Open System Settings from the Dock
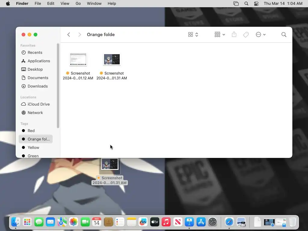This screenshot has width=308, height=231. click(x=213, y=222)
